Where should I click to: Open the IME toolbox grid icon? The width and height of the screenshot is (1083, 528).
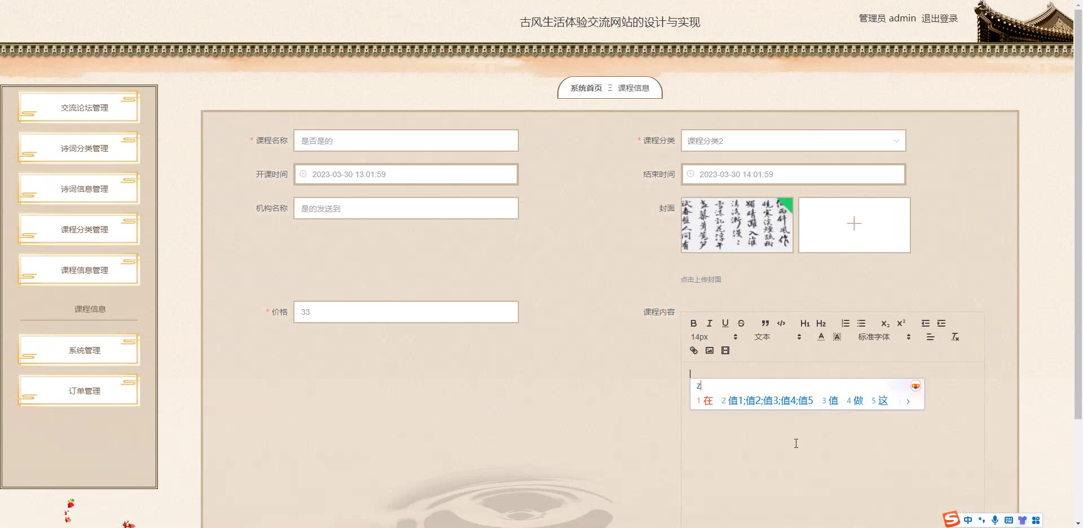pos(1036,520)
